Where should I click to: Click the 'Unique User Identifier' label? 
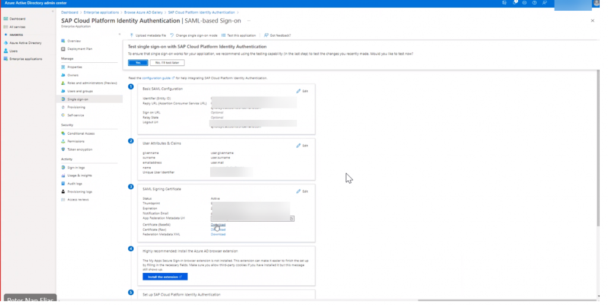pos(158,173)
